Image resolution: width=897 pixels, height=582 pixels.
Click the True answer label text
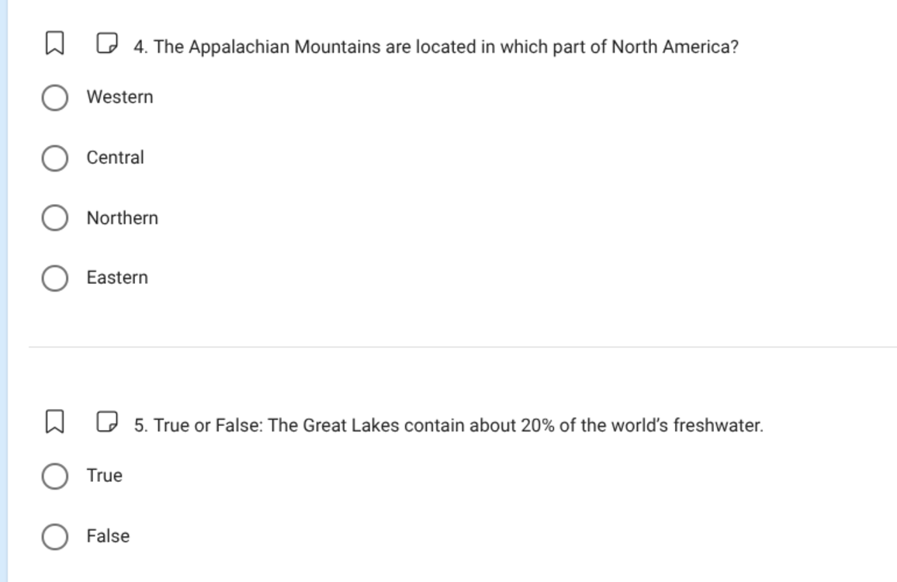(104, 476)
